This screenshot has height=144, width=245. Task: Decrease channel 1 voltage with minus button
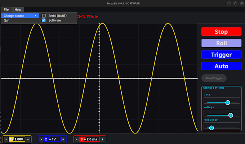tap(6, 139)
